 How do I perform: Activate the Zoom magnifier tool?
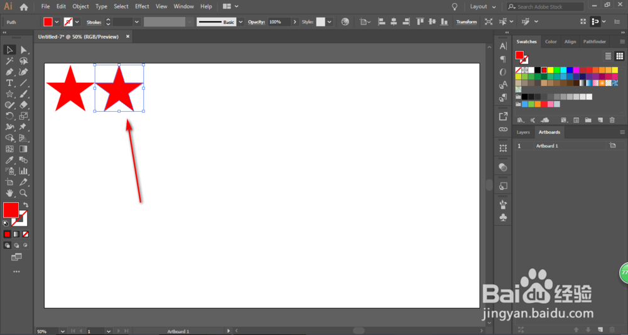tap(24, 193)
